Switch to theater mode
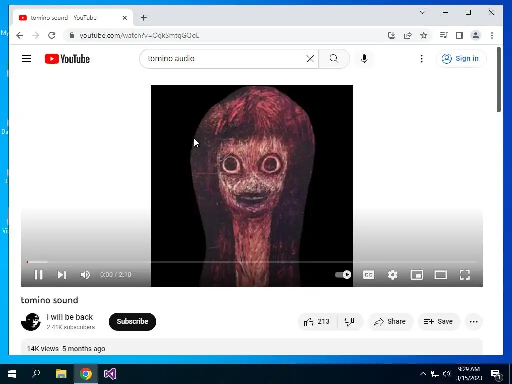This screenshot has width=512, height=384. [441, 275]
